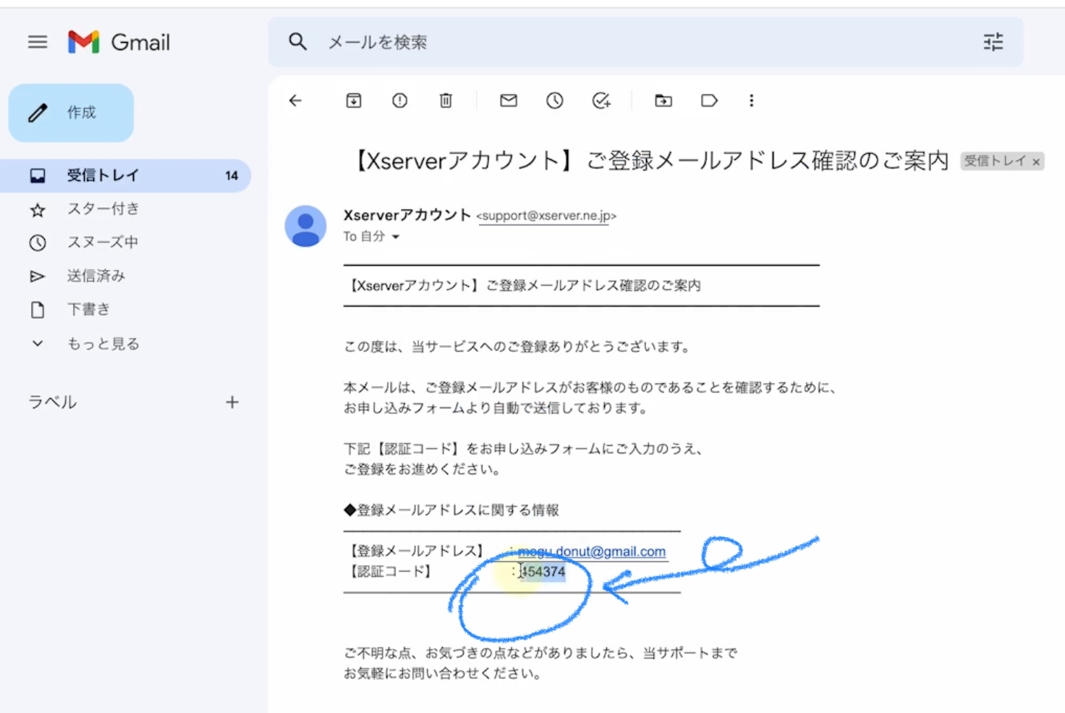
Task: Open the three-dot more options menu
Action: pos(752,101)
